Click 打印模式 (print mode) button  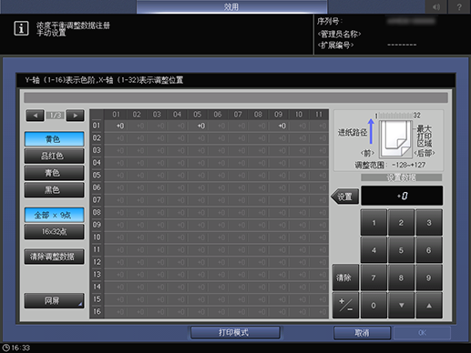(x=235, y=333)
